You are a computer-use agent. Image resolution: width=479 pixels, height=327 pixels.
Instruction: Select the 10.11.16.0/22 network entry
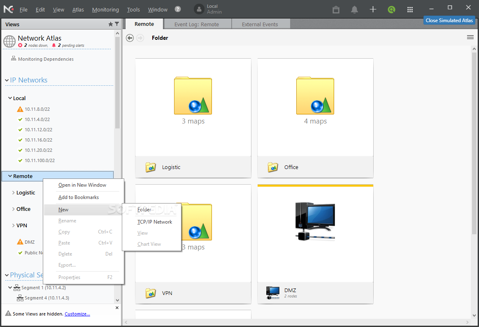point(39,140)
